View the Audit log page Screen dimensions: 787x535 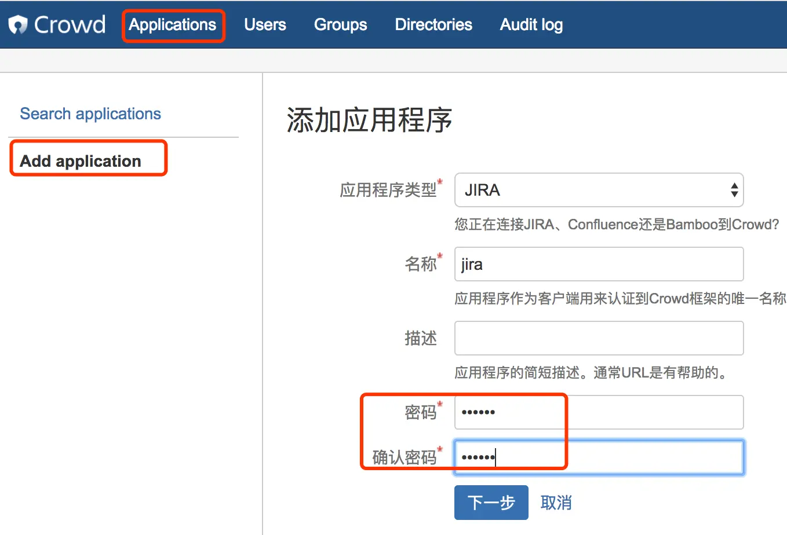pos(531,25)
